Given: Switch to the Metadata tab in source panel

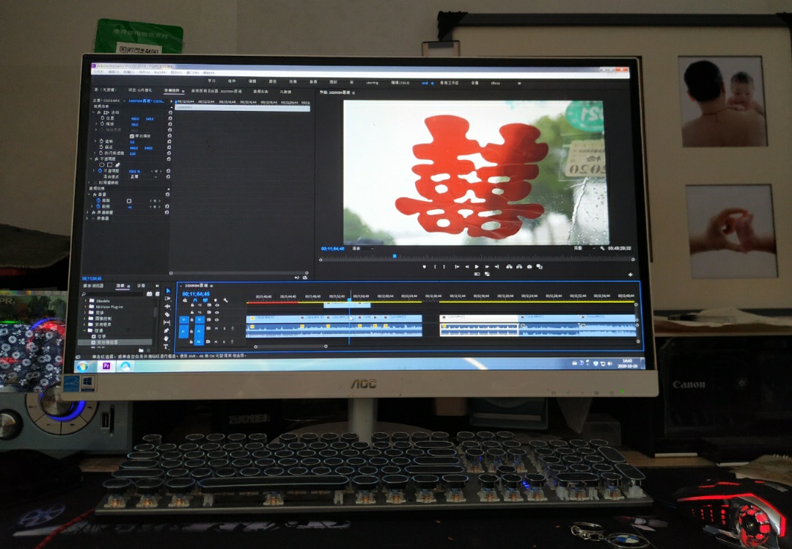Looking at the screenshot, I should click(285, 92).
